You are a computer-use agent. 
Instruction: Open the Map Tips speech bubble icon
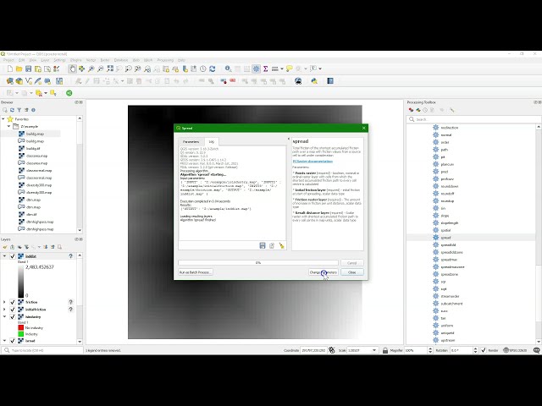290,69
